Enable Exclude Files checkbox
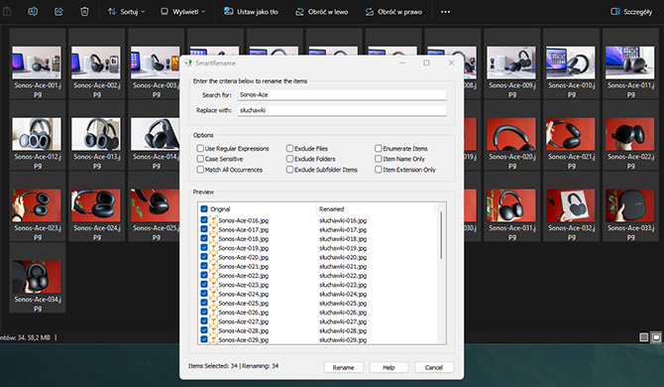664x387 pixels. coord(289,149)
